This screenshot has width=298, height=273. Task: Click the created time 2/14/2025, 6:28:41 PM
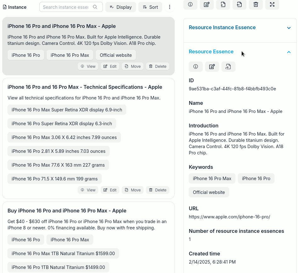(x=212, y=262)
